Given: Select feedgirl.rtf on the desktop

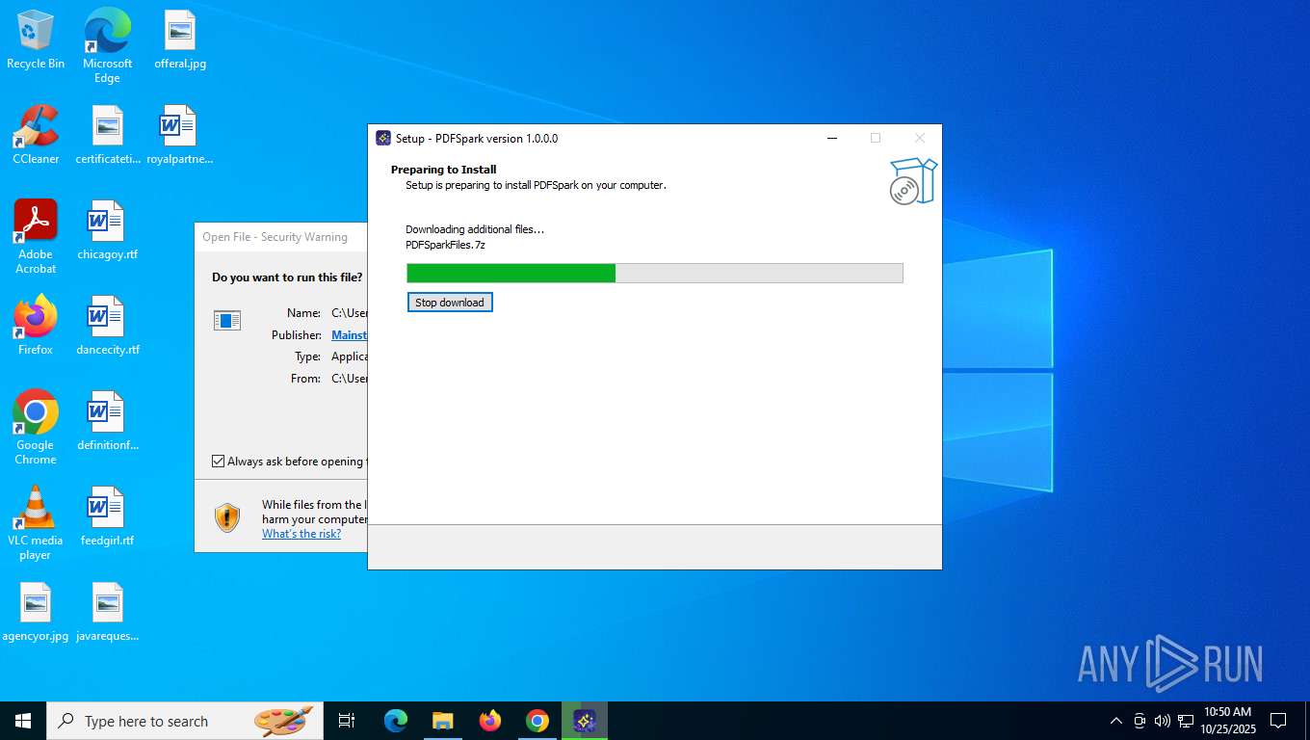Looking at the screenshot, I should point(108,516).
